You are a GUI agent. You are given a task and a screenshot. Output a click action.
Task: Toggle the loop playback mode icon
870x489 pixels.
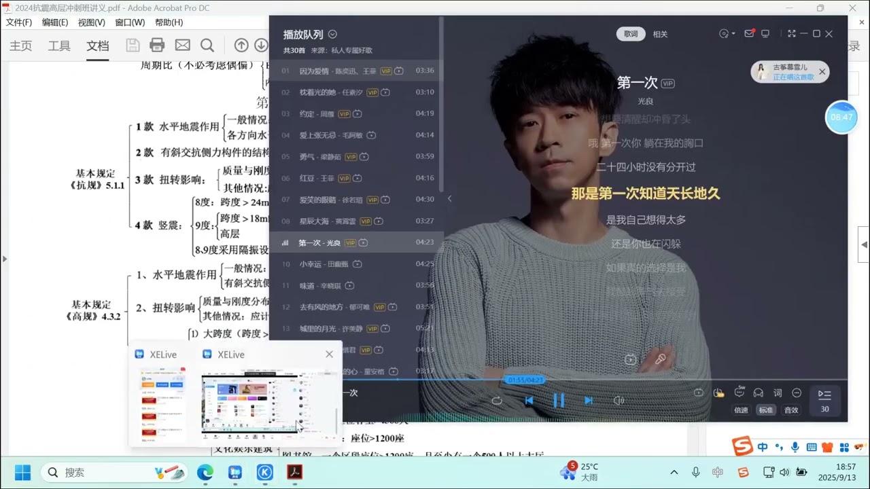(x=497, y=401)
